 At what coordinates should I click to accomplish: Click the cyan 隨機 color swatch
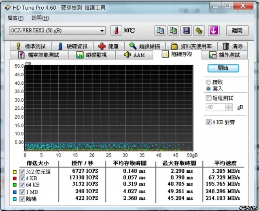click(x=15, y=199)
